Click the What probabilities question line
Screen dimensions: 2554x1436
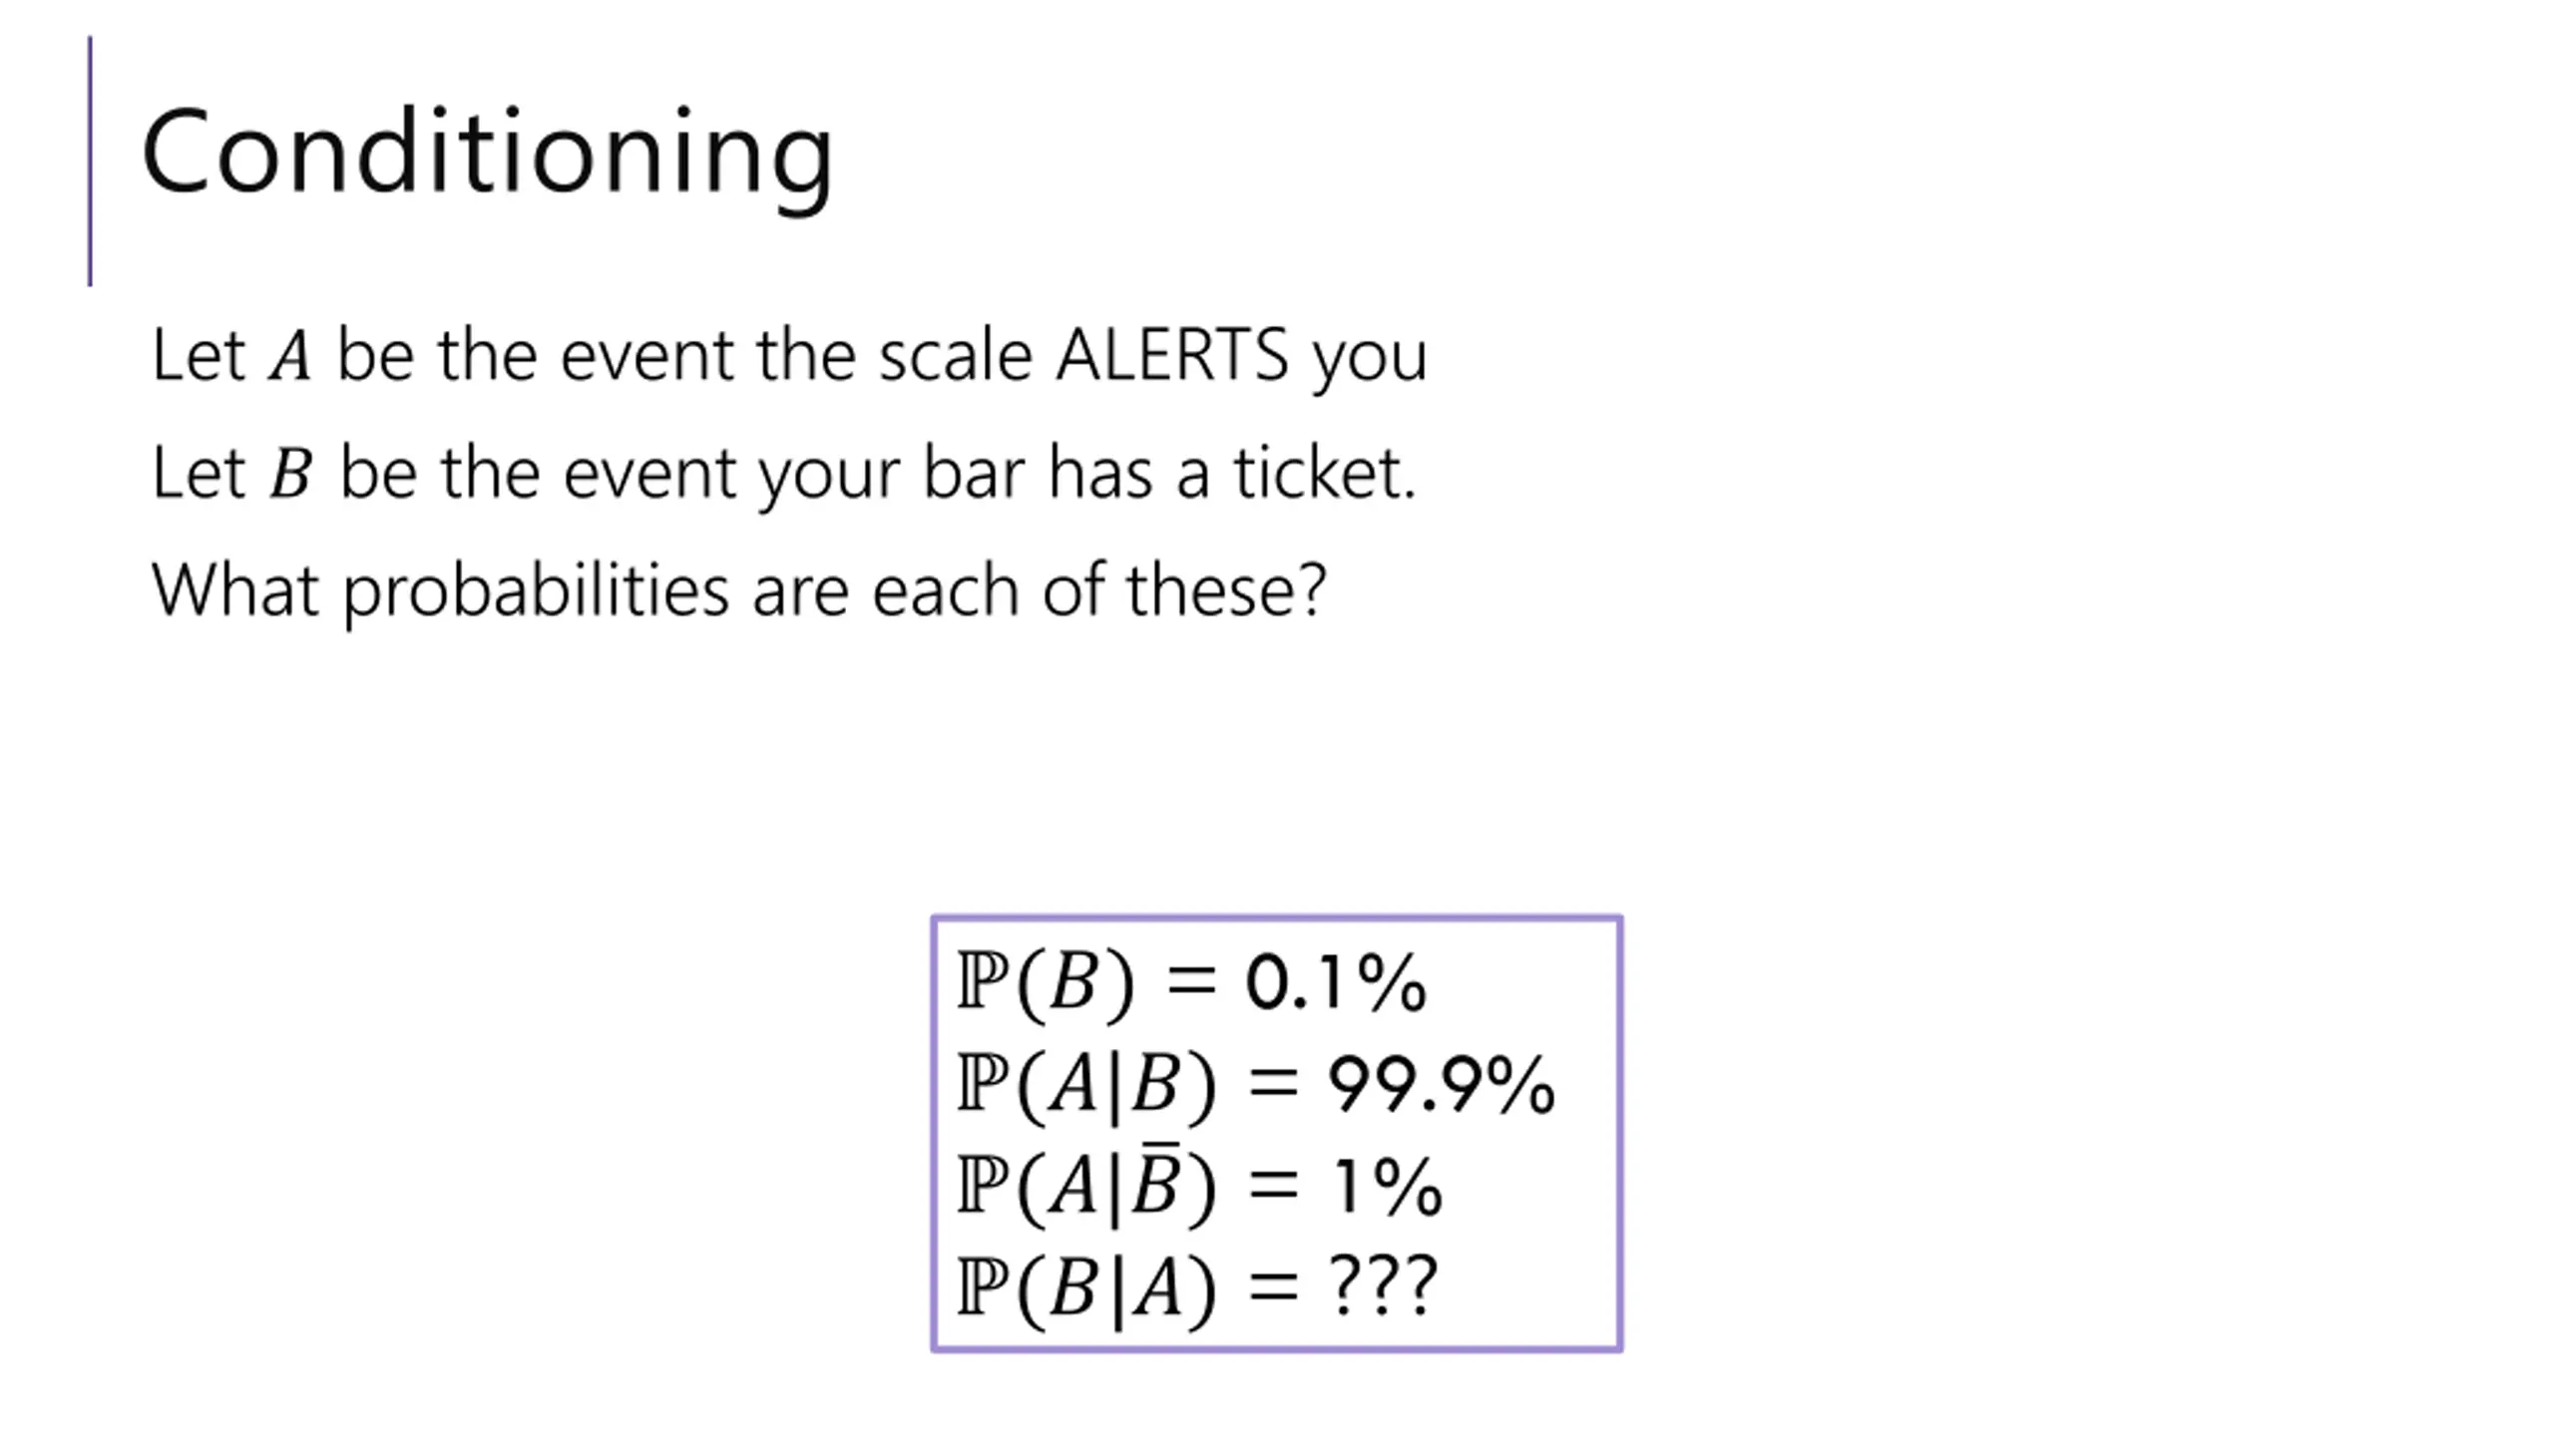point(738,591)
